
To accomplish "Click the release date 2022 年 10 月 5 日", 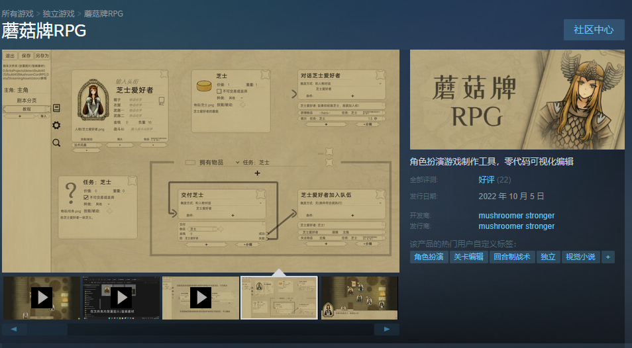I will pyautogui.click(x=511, y=196).
